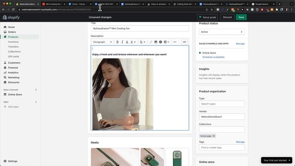Expand Apps section chevron
Viewport: 295px width, 166px height.
coord(36,102)
